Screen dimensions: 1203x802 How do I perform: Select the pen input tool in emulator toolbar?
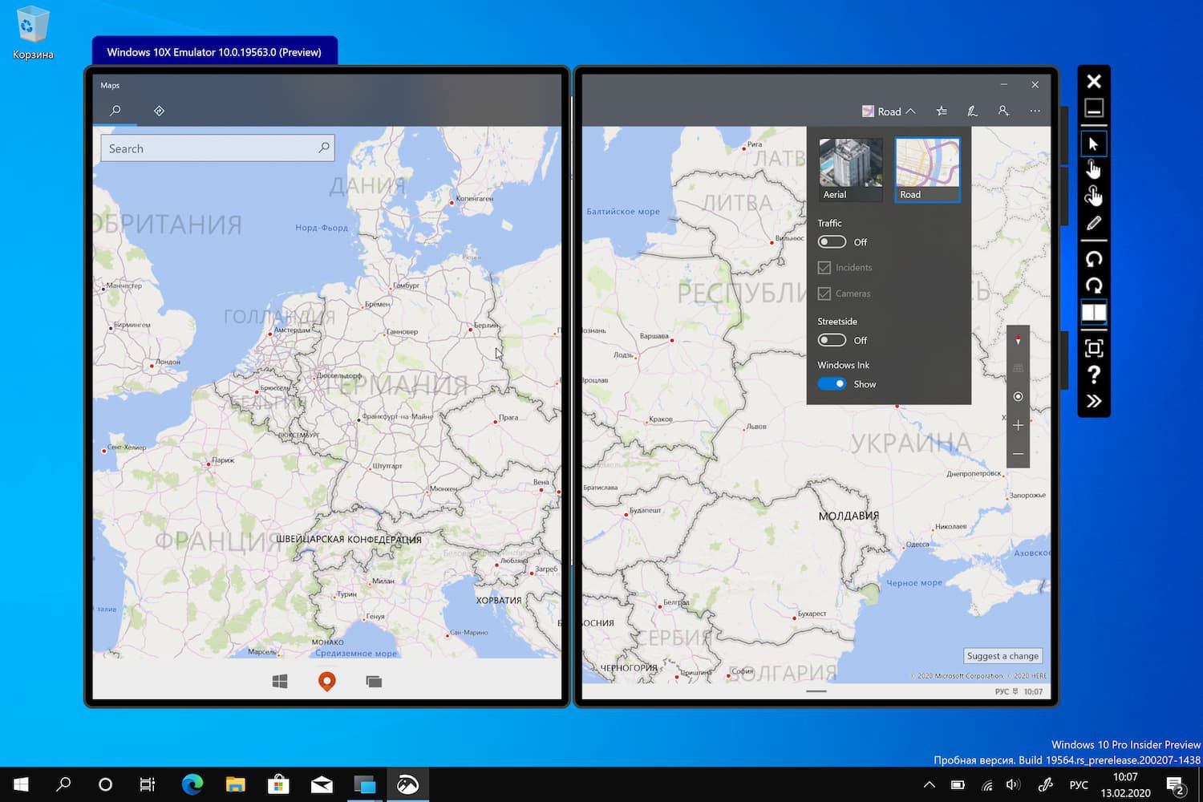(1094, 223)
